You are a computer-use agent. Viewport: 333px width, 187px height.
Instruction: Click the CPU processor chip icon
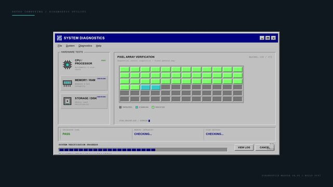(x=68, y=65)
